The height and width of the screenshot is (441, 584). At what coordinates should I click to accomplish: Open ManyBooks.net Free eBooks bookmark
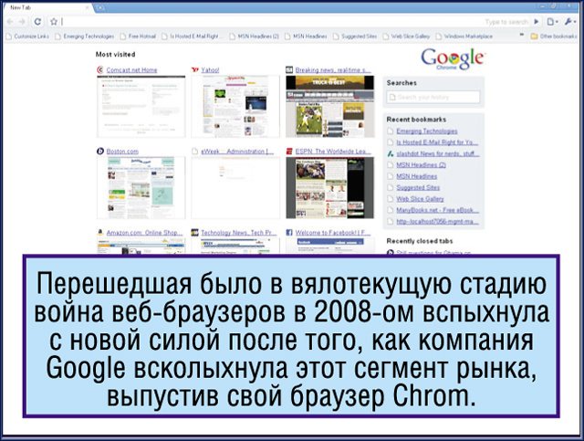pos(438,210)
